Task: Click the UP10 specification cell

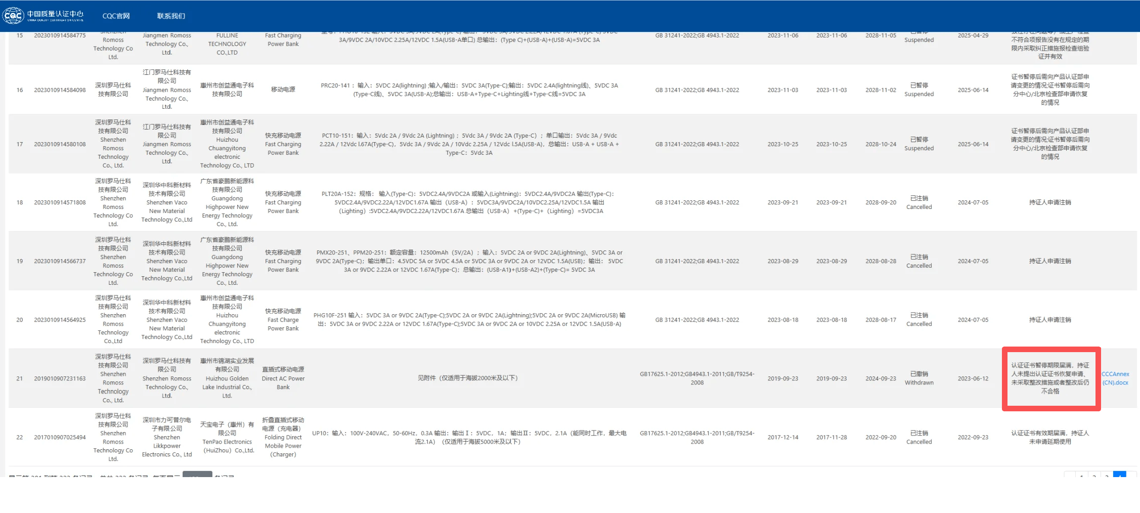Action: point(469,437)
